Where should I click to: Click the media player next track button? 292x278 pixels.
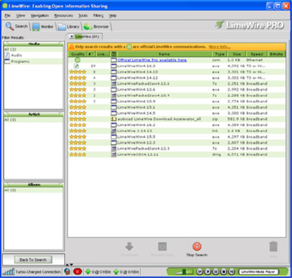click(231, 272)
